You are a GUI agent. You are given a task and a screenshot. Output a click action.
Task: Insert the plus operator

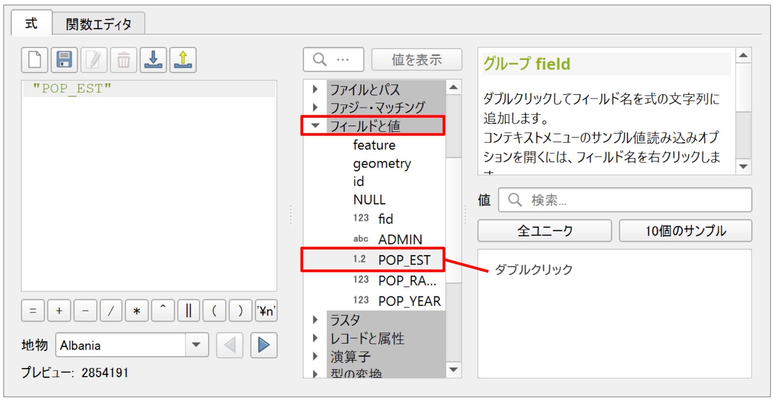[59, 310]
